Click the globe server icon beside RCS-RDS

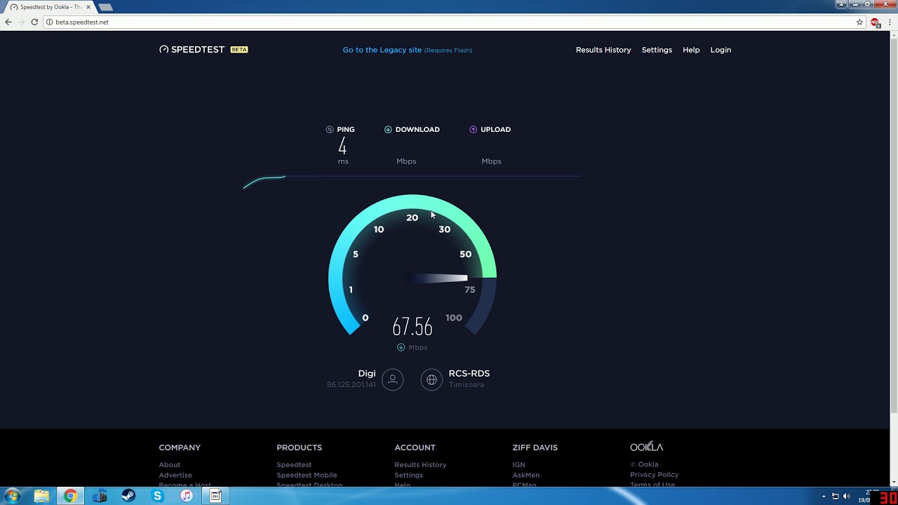431,379
